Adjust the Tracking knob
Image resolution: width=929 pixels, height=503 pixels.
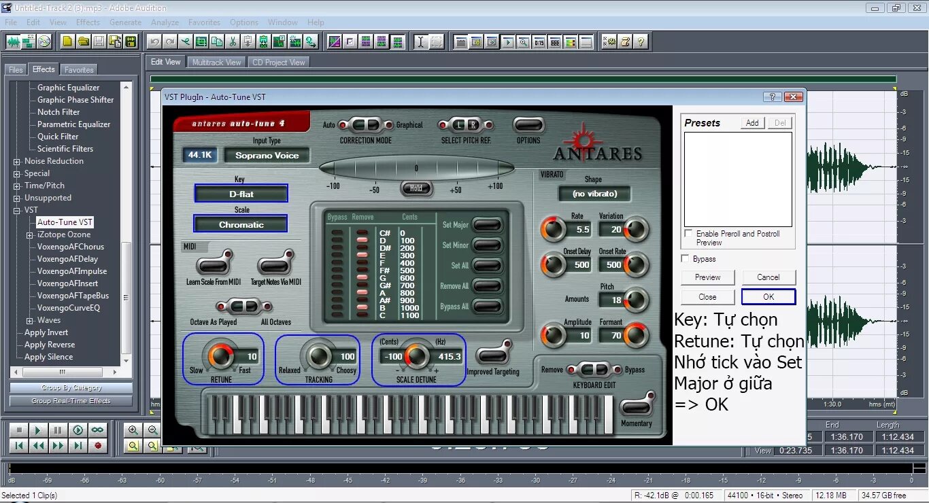pos(318,355)
